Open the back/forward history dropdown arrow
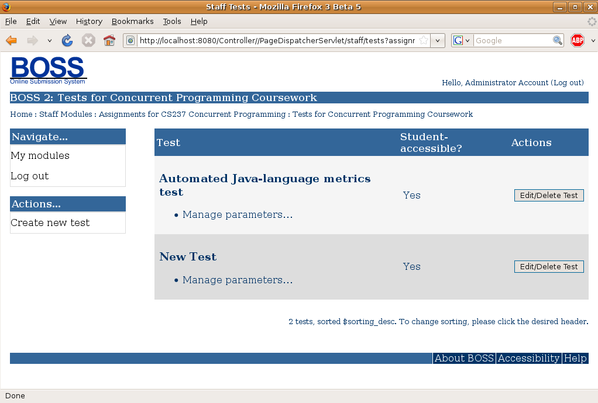This screenshot has width=598, height=403. pyautogui.click(x=50, y=41)
